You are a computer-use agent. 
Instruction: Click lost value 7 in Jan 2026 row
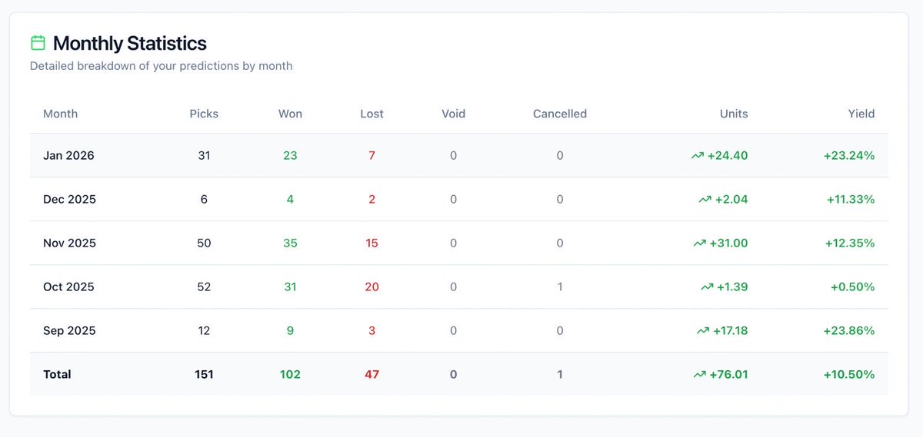[x=372, y=155]
